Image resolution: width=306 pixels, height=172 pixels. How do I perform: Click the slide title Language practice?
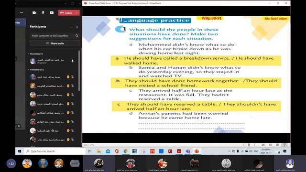[155, 20]
